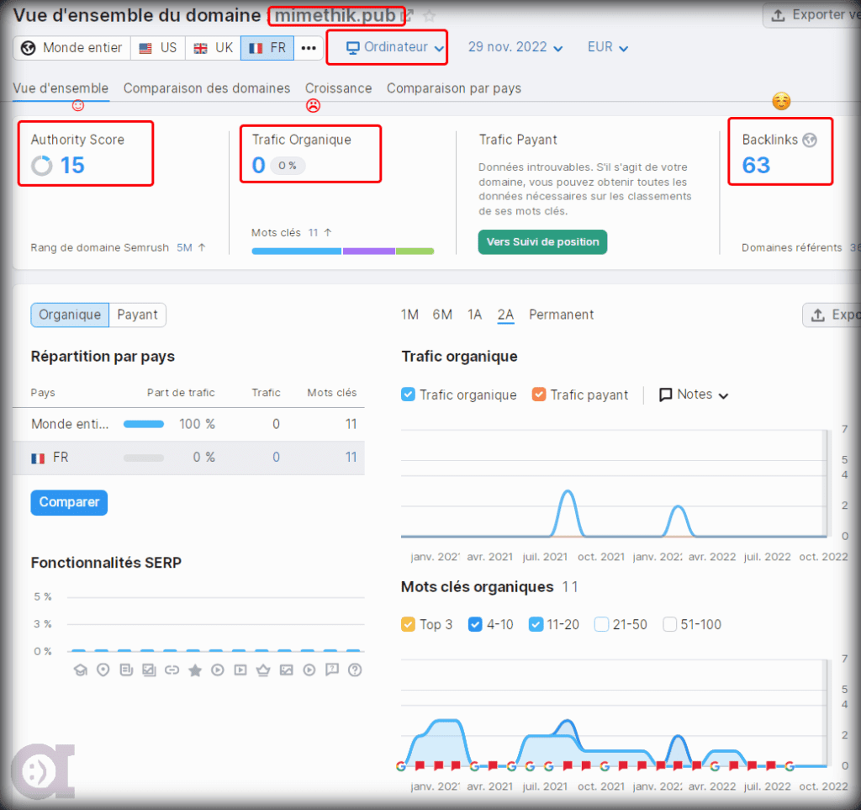Switch to Comparaison des domaines tab

click(207, 88)
